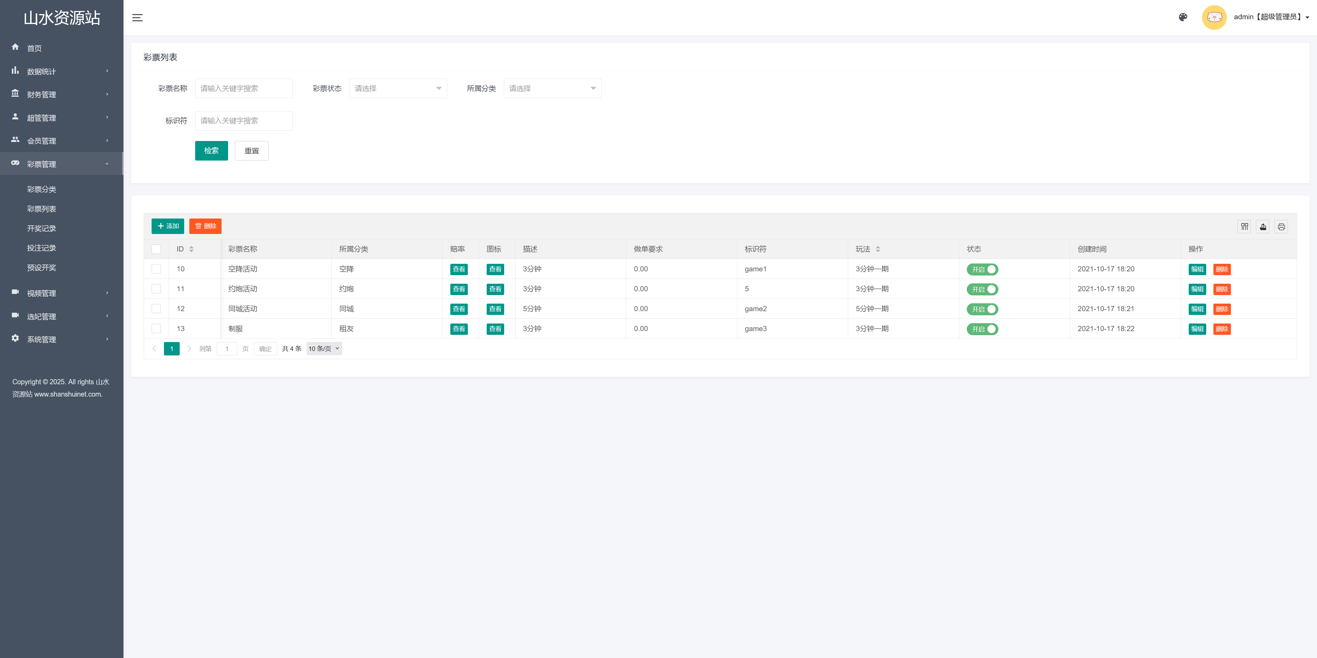The width and height of the screenshot is (1317, 658).
Task: Click the admin avatar picture
Action: tap(1214, 17)
